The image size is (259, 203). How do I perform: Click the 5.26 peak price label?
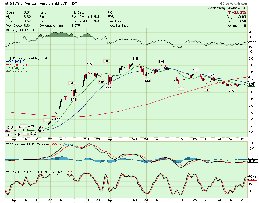(x=136, y=58)
